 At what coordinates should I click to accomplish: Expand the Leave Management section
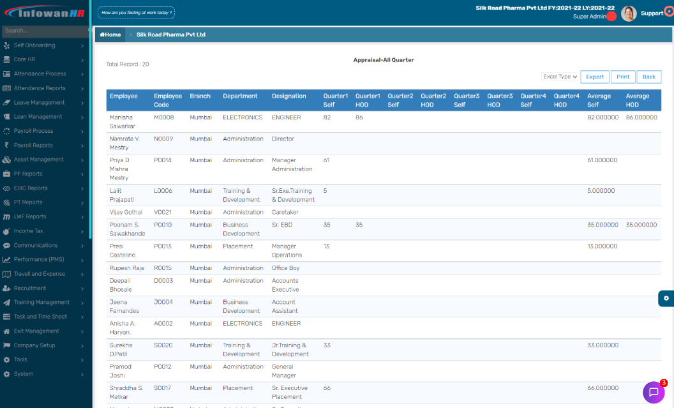[45, 102]
